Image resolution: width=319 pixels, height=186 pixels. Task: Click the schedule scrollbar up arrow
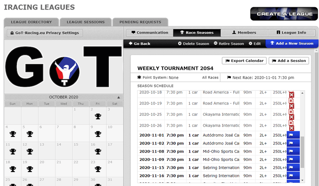[x=302, y=93]
